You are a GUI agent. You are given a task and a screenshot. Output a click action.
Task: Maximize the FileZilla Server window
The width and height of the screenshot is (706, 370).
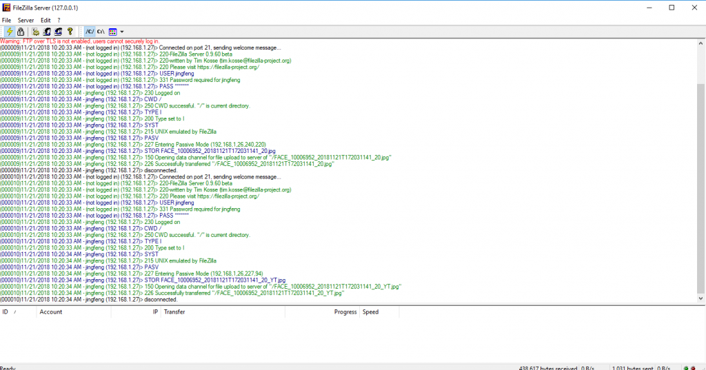pos(672,8)
